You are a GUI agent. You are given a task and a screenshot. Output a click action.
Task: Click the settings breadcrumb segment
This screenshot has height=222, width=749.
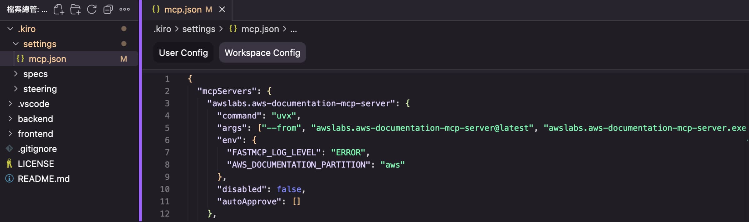(x=199, y=29)
